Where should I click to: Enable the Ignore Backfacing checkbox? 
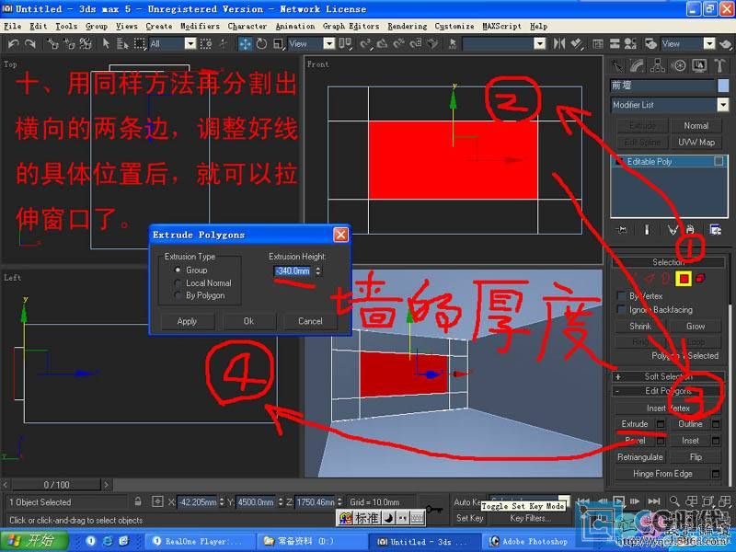pyautogui.click(x=621, y=310)
